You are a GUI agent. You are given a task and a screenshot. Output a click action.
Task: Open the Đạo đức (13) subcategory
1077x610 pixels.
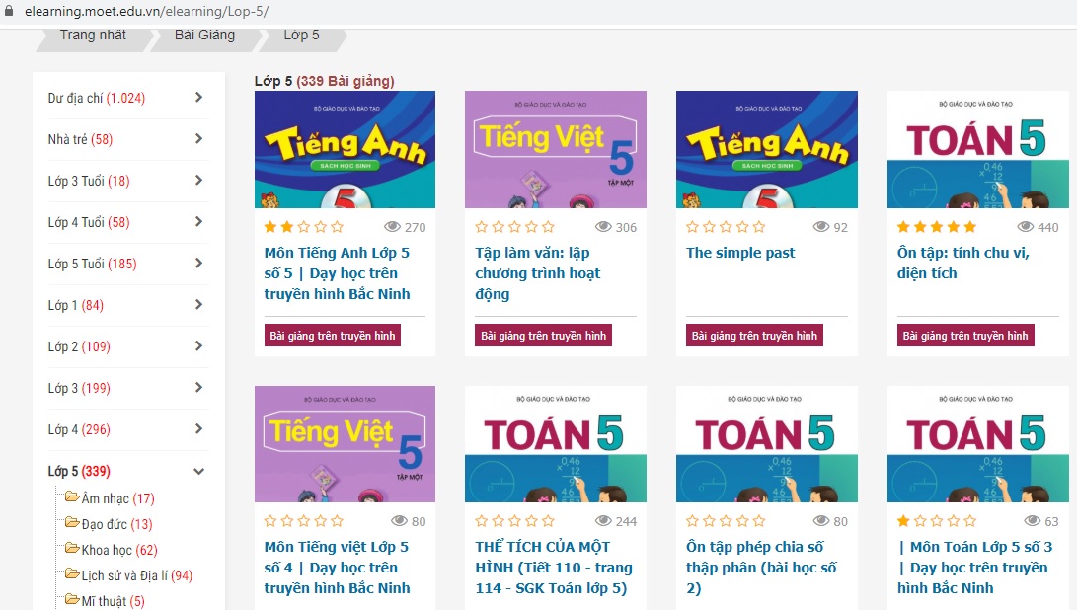pyautogui.click(x=116, y=524)
